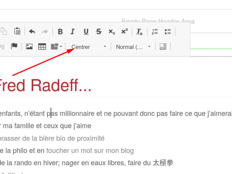Toggle Italic formatting
The width and height of the screenshot is (232, 174).
(73, 32)
